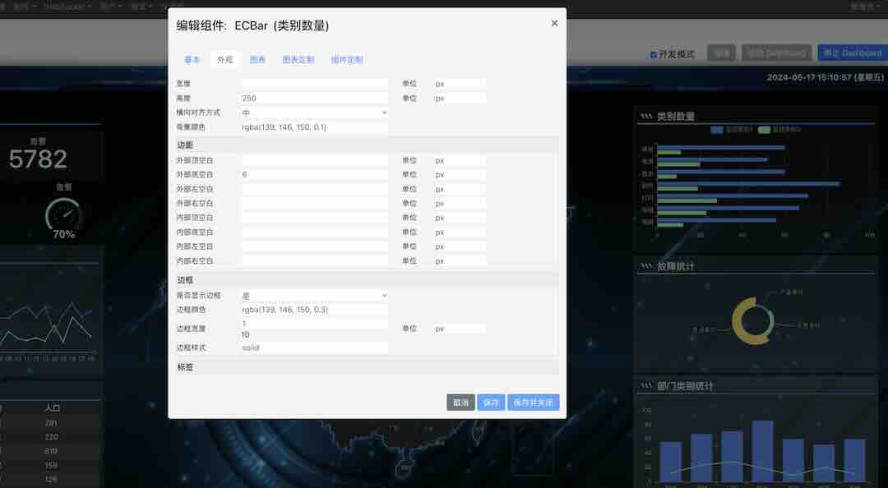Focus the 边框样式 field showing solid
The width and height of the screenshot is (888, 488).
point(314,348)
